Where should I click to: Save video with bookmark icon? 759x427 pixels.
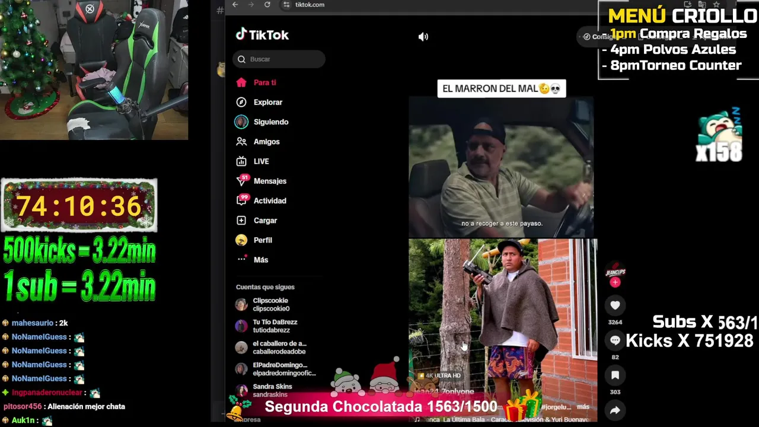[615, 375]
